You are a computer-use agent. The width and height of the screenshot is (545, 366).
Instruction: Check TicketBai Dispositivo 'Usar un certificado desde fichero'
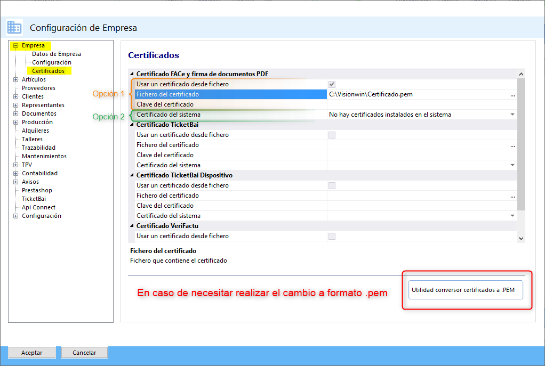(x=332, y=186)
